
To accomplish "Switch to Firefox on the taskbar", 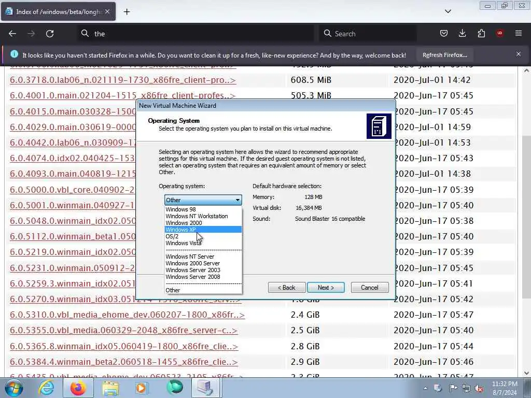I will pos(78,388).
